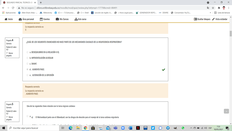
Task: Expand hidden bookmarks chevron
Action: 210,13
